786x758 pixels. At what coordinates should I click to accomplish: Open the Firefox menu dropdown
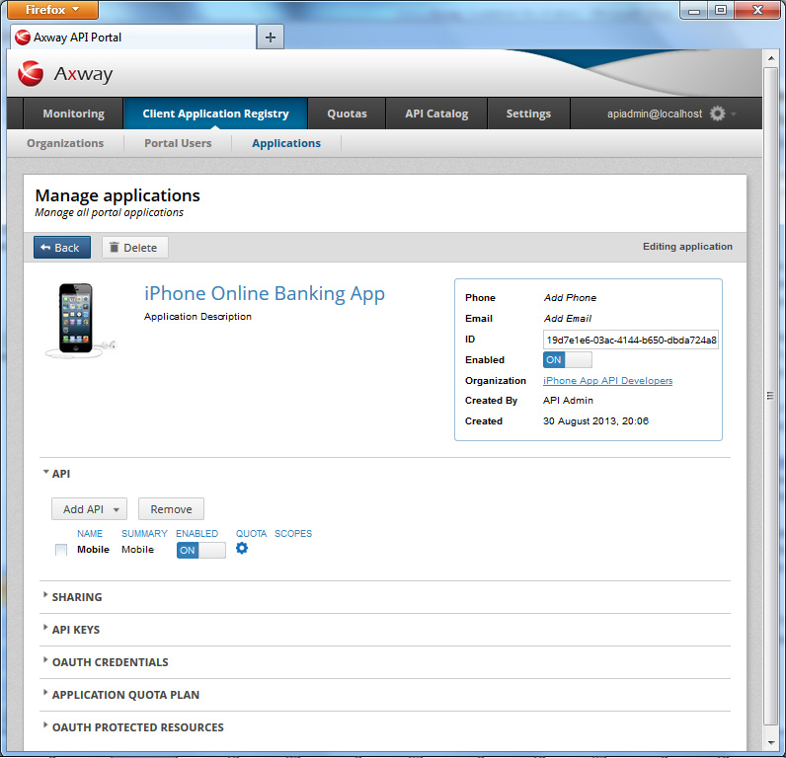click(x=52, y=10)
